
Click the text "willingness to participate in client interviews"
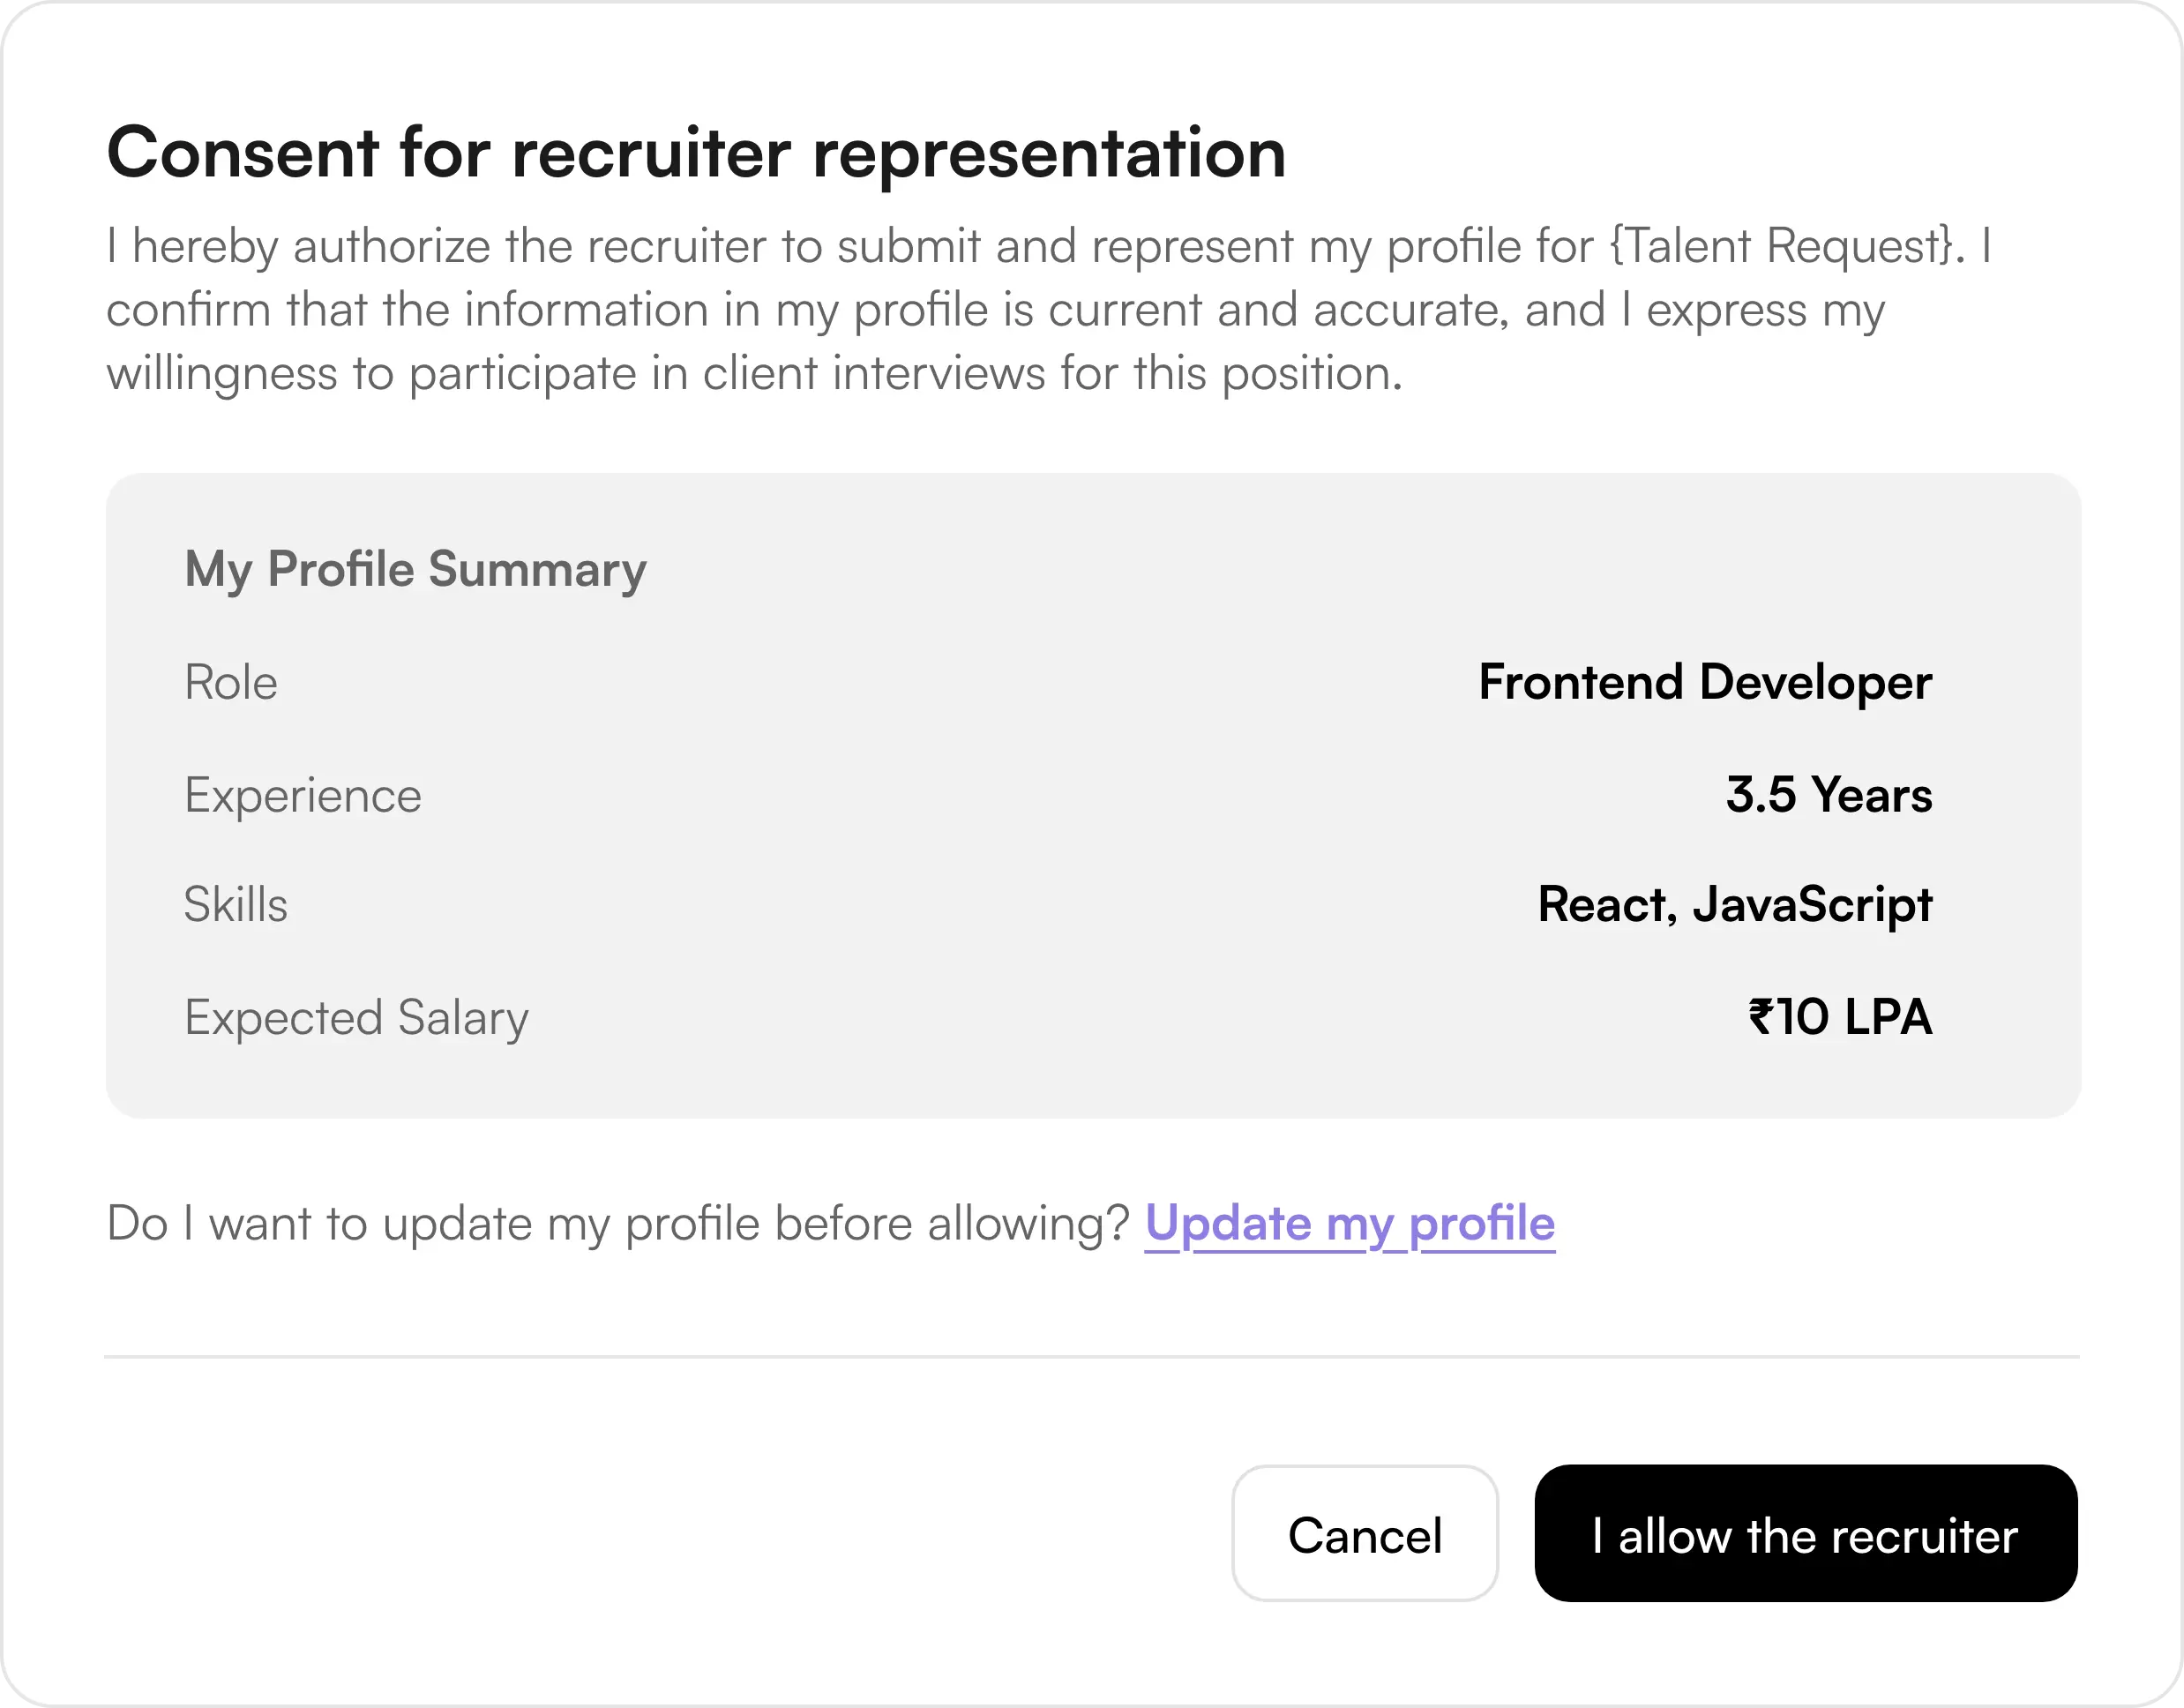click(575, 374)
